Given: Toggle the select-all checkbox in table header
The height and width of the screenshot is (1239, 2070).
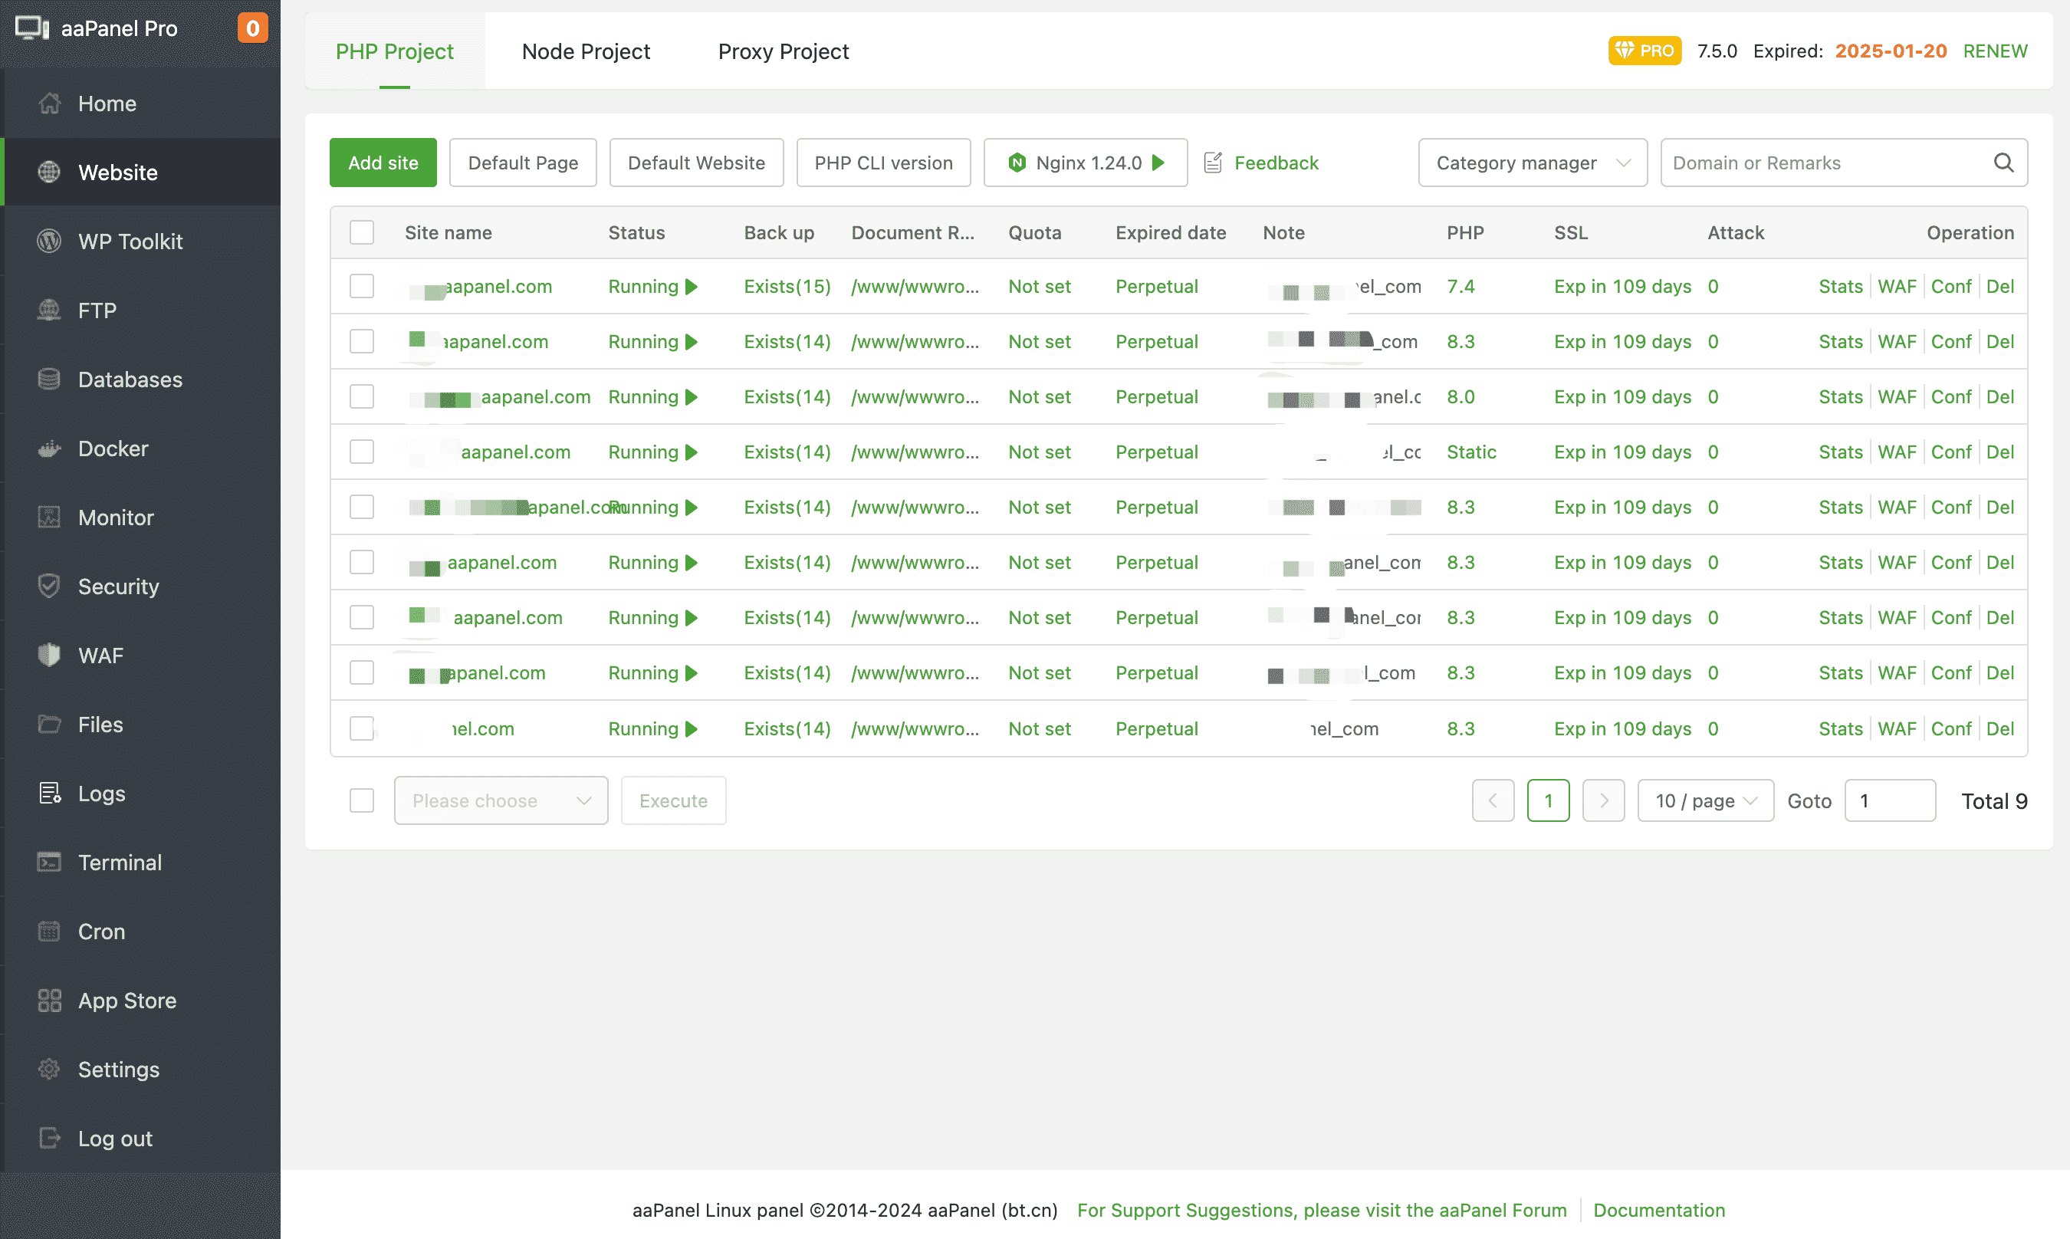Looking at the screenshot, I should coord(361,233).
